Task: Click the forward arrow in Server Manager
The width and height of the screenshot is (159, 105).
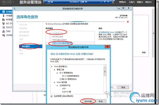Action: (x=10, y=2)
